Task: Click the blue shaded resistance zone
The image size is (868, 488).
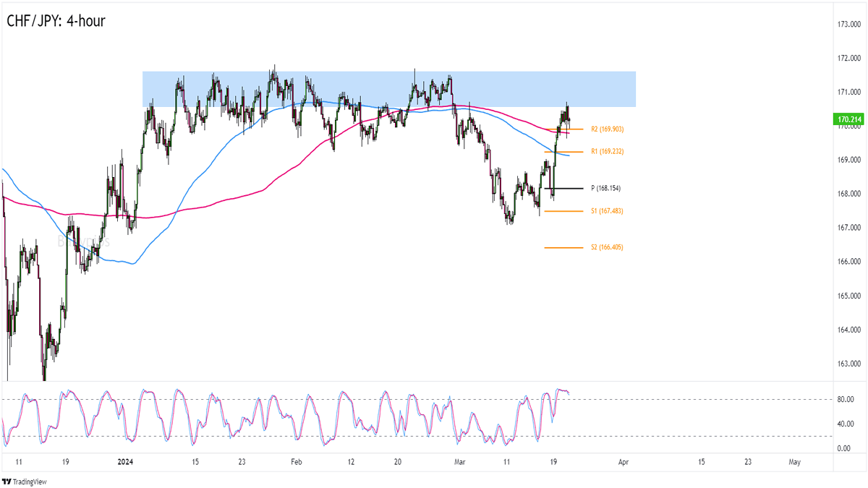Action: tap(388, 89)
